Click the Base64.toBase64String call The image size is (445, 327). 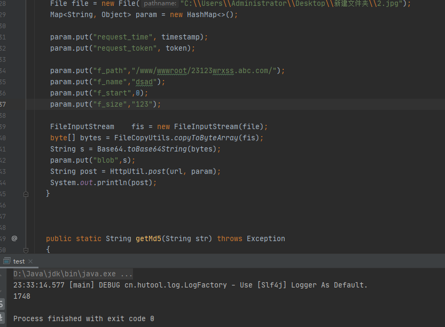click(x=157, y=149)
